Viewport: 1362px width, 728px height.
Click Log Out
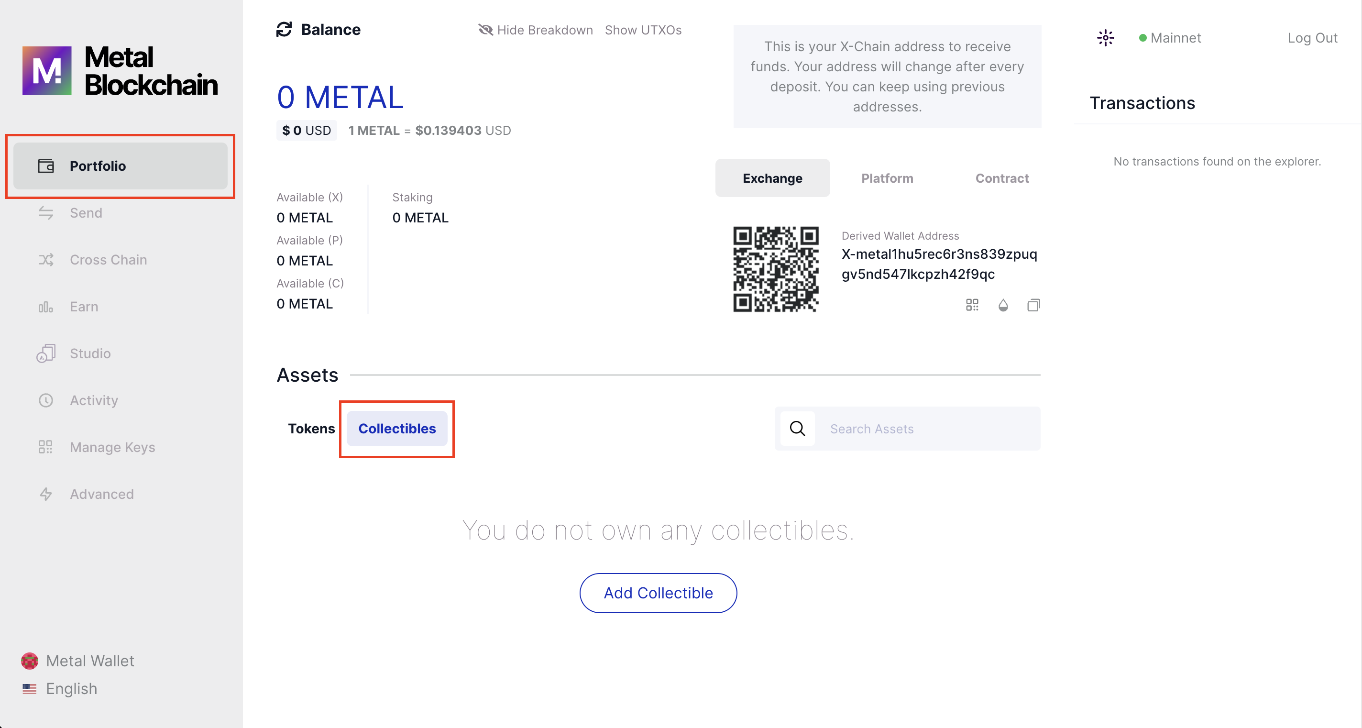(1312, 38)
